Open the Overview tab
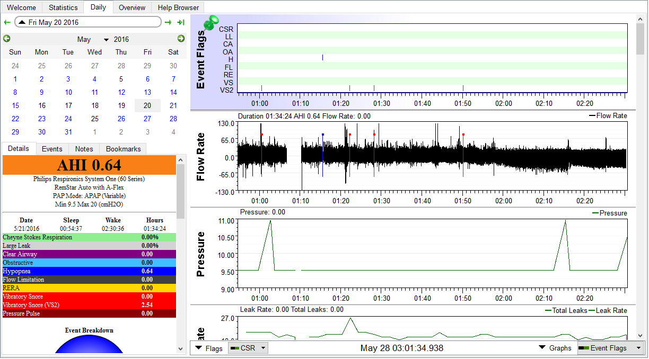The height and width of the screenshot is (359, 649). pyautogui.click(x=132, y=7)
